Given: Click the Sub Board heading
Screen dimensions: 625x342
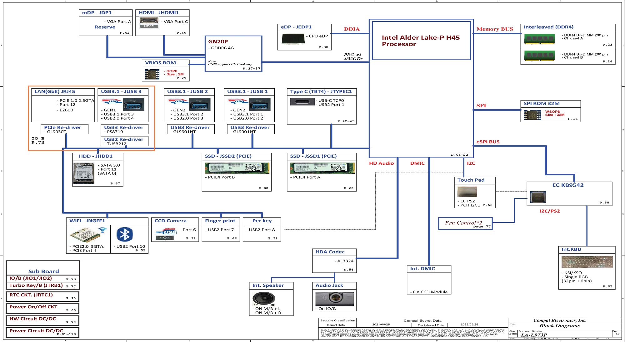Looking at the screenshot, I should [43, 271].
